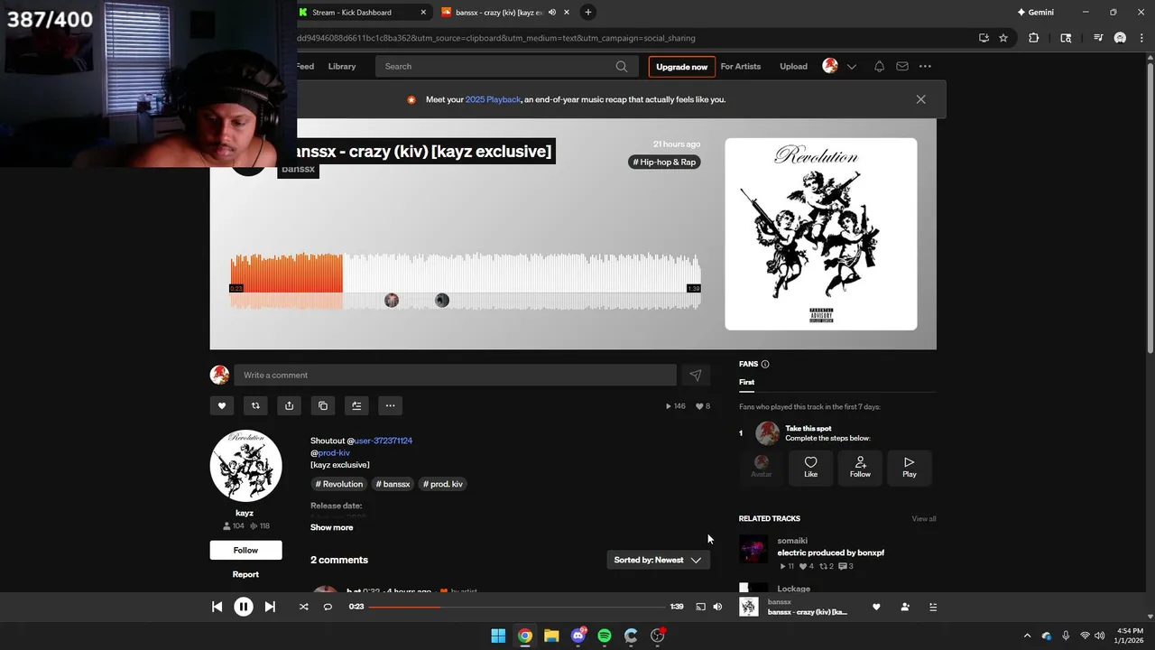
Task: Open the messages envelope icon
Action: click(x=902, y=66)
